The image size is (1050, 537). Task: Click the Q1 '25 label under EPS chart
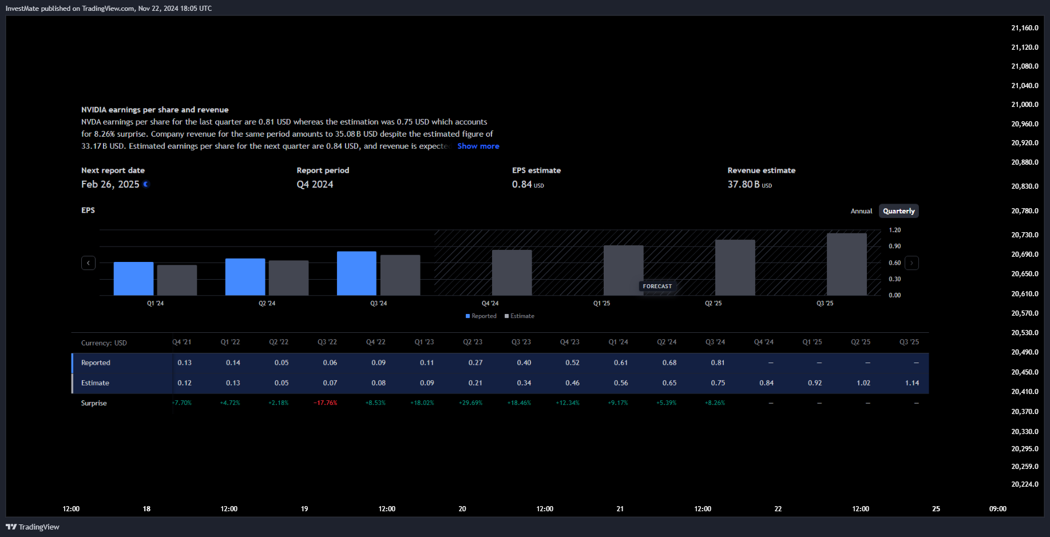[x=601, y=304]
